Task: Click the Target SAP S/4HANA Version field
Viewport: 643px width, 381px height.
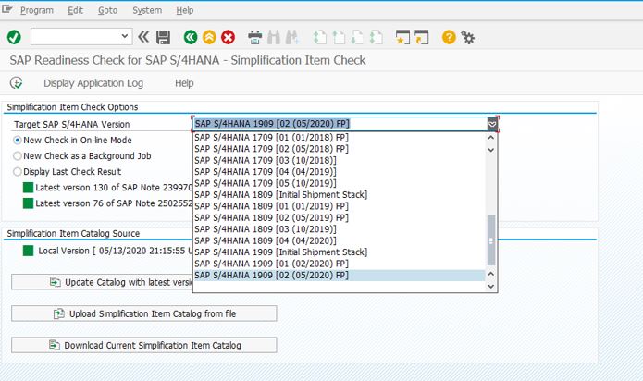Action: tap(340, 124)
